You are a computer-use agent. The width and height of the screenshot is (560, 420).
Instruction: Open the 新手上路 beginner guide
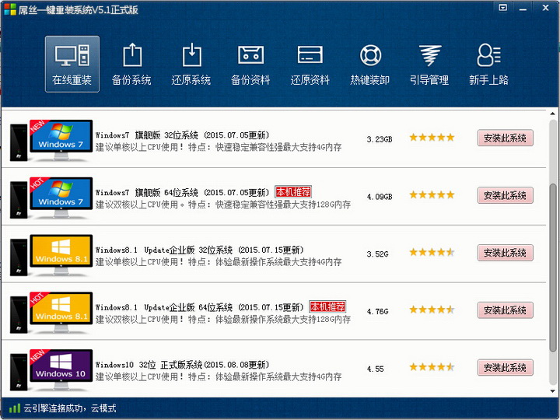[x=488, y=64]
